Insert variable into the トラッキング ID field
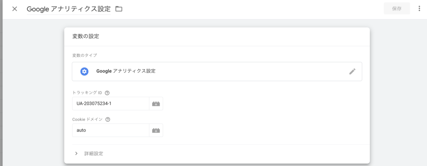Viewport: 427px width, 166px height. (156, 104)
